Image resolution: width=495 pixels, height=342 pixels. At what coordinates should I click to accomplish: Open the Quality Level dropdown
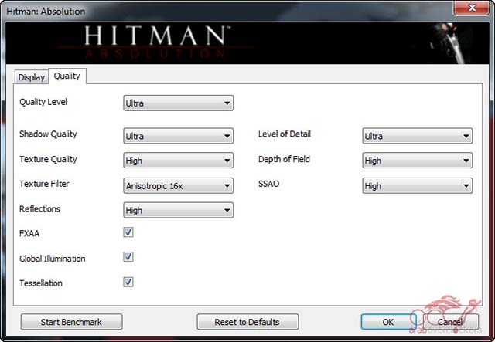tap(178, 103)
